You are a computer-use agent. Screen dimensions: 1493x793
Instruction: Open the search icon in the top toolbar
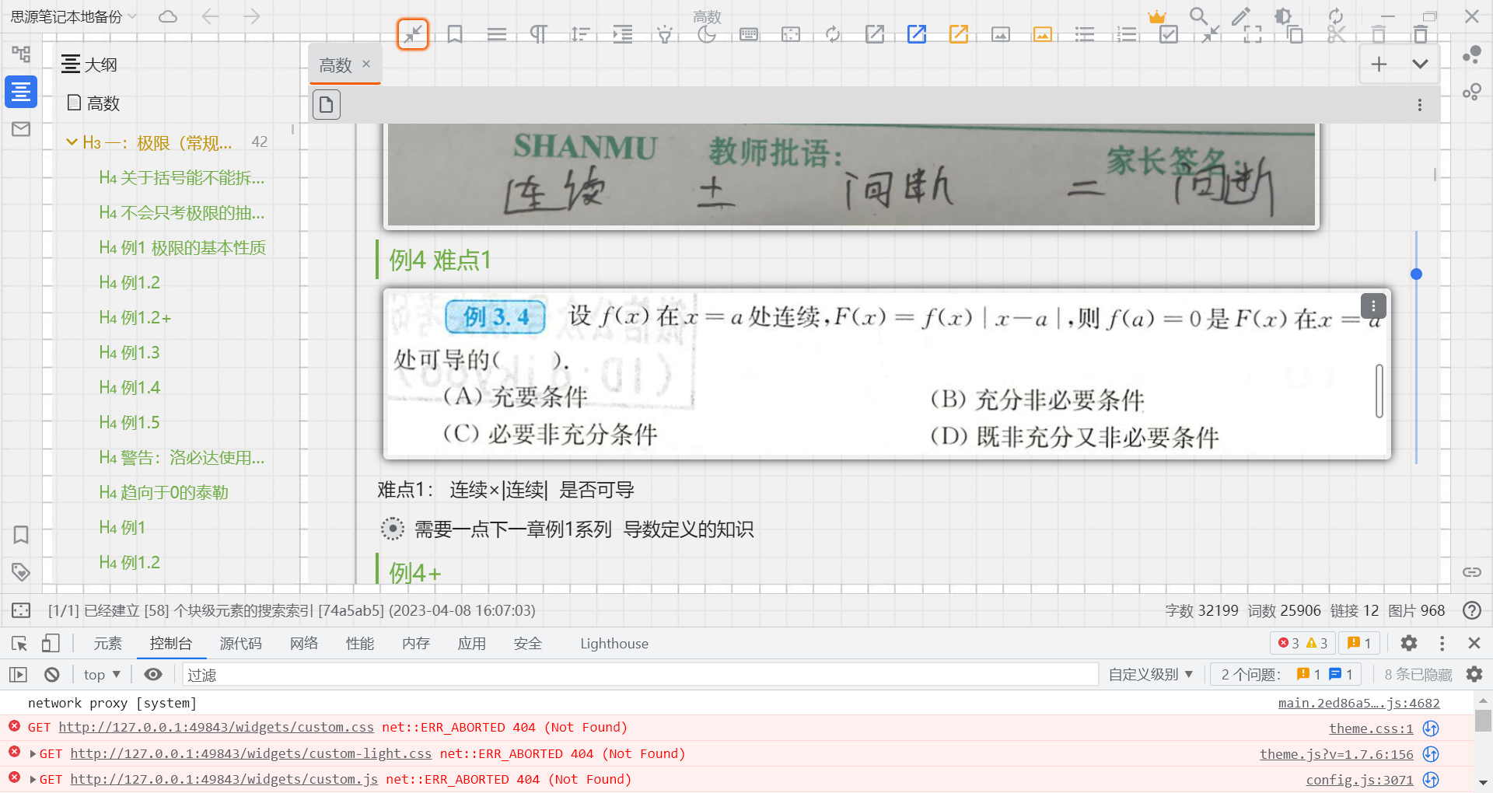coord(1198,16)
